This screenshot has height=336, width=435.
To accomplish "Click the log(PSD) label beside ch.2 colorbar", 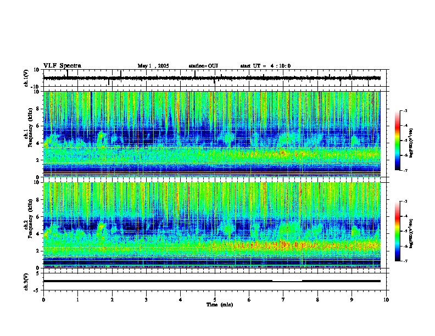I will [x=411, y=233].
